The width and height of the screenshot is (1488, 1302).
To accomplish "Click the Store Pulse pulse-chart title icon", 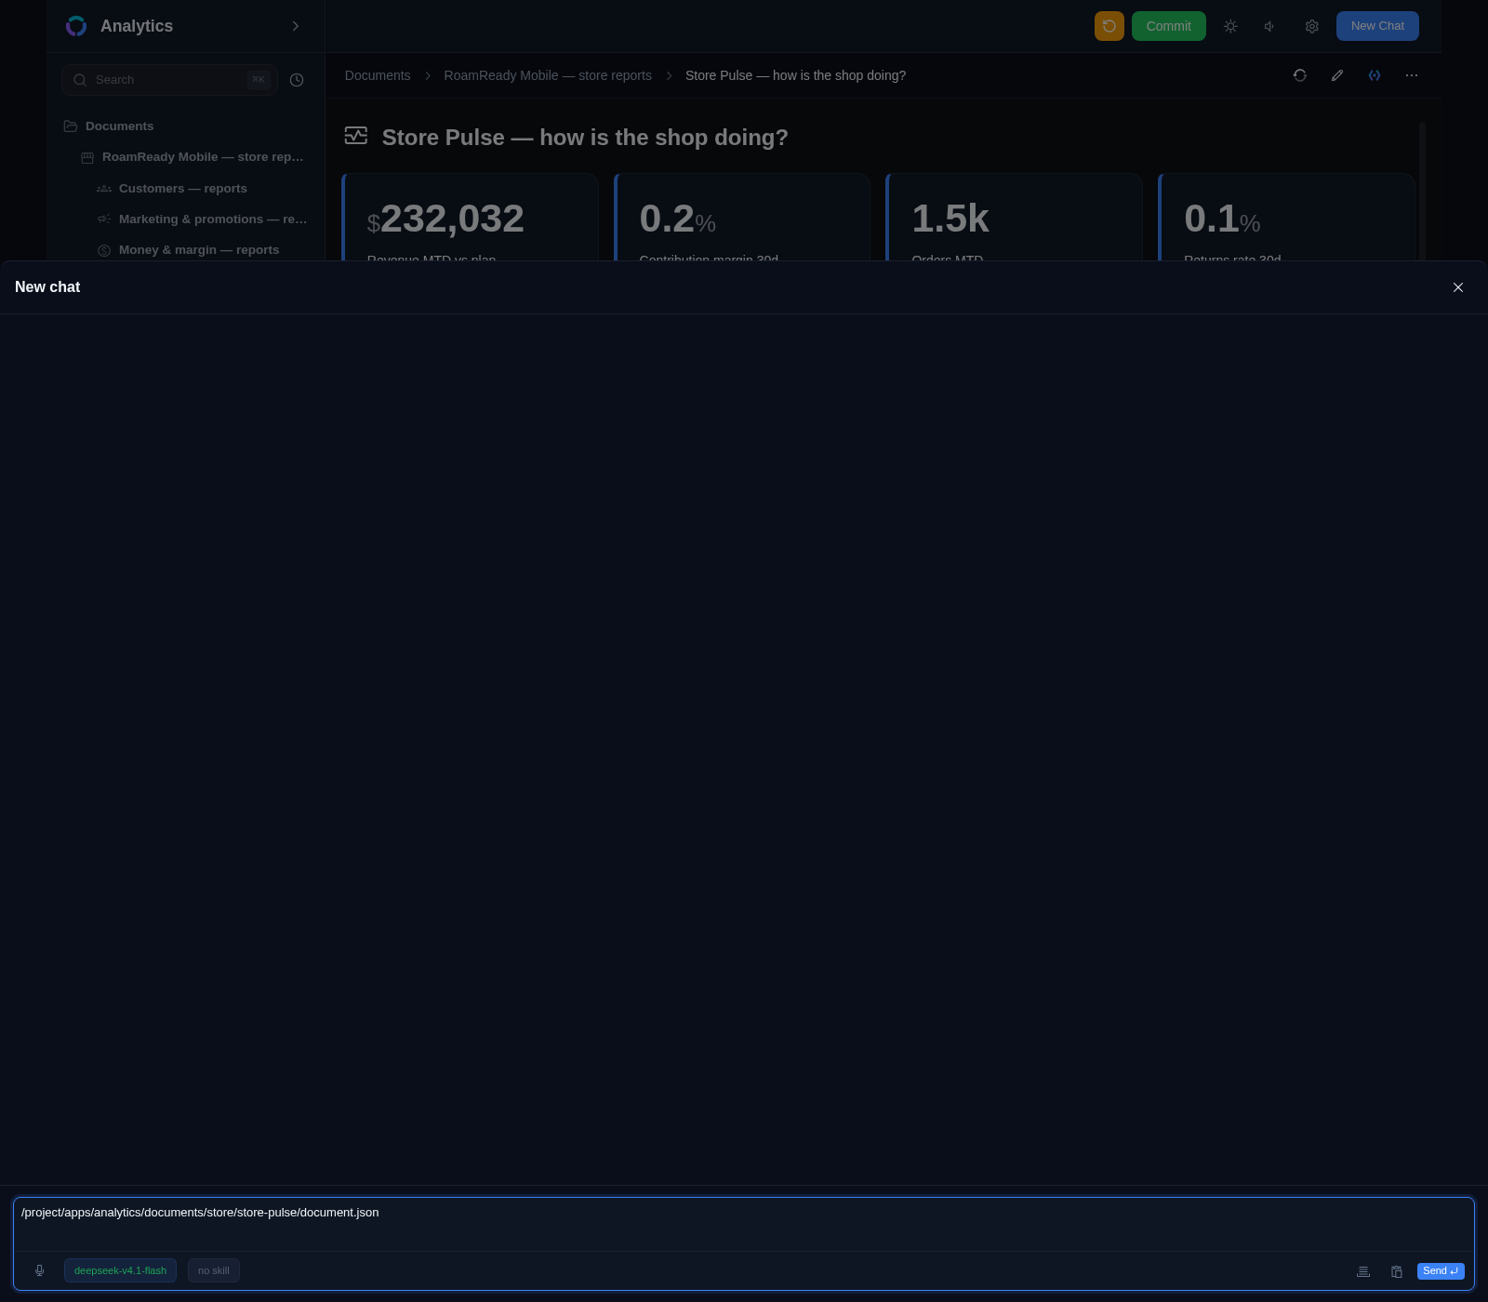I will (356, 136).
